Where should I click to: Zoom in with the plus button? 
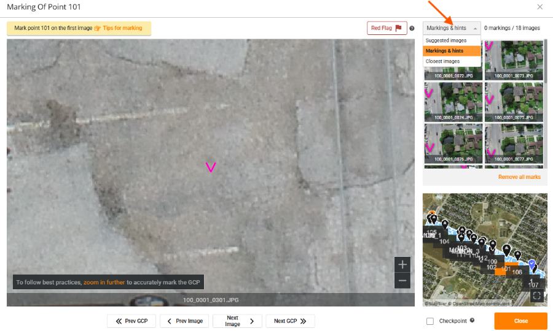pyautogui.click(x=402, y=265)
